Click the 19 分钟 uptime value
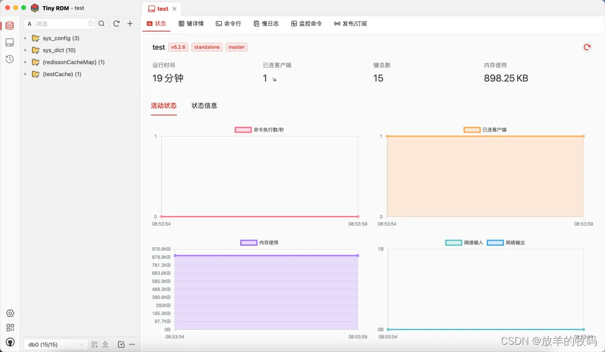Screen dimensions: 605x352 168,78
